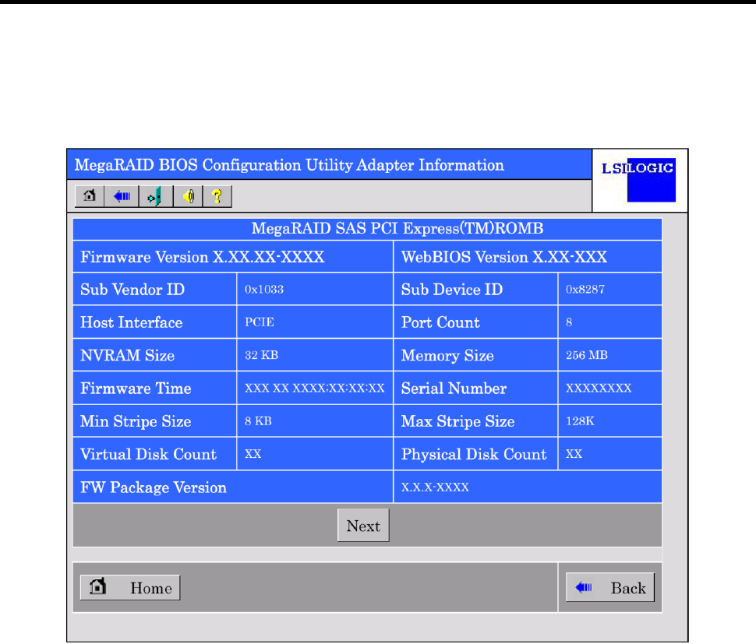Click the NVRAM Size label
Image resolution: width=756 pixels, height=644 pixels.
pos(127,355)
